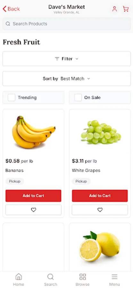Open the bananas product image
Viewport: 133px width, 289px height.
pyautogui.click(x=34, y=132)
